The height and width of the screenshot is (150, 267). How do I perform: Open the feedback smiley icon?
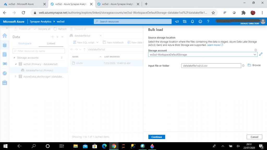click(x=200, y=21)
